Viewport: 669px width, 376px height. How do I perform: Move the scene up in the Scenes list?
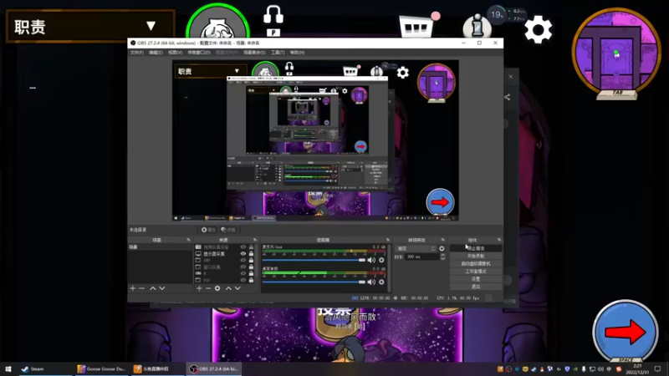tap(153, 288)
